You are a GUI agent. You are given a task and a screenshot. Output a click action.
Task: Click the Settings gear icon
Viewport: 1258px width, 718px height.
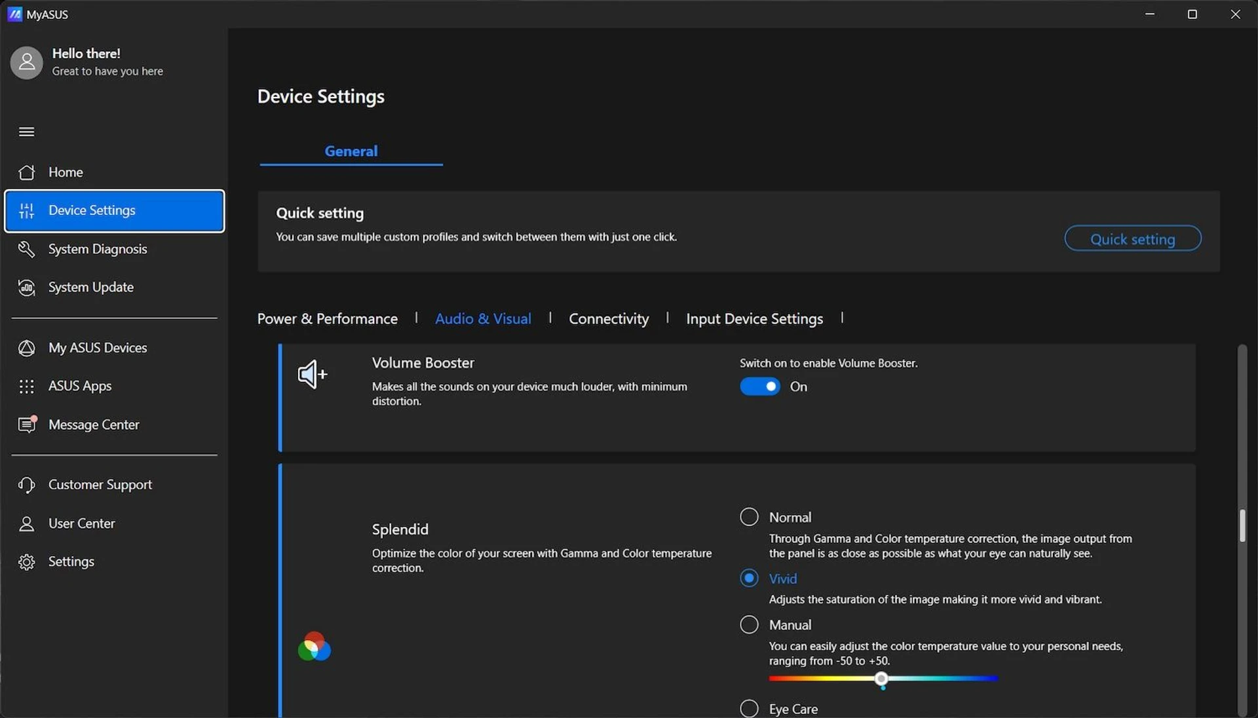point(26,562)
